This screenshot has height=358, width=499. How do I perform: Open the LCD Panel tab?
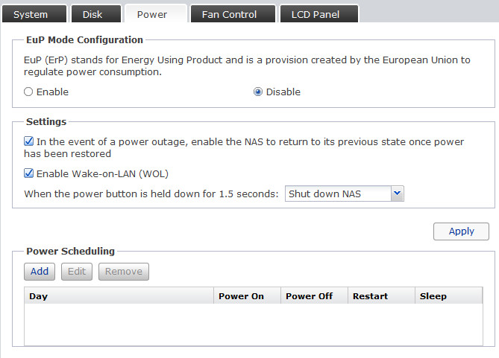point(315,14)
